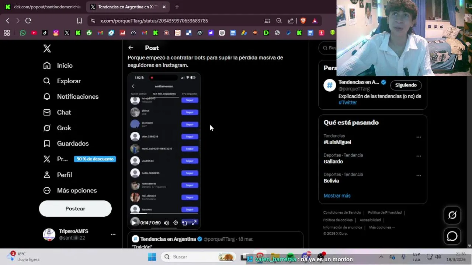Open Tendencias en A... profile name
The image size is (472, 265).
(x=359, y=82)
